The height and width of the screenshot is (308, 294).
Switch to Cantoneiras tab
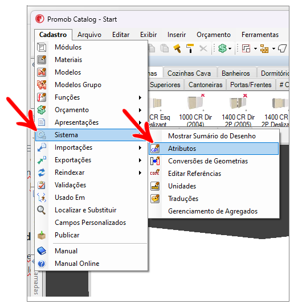tap(205, 85)
